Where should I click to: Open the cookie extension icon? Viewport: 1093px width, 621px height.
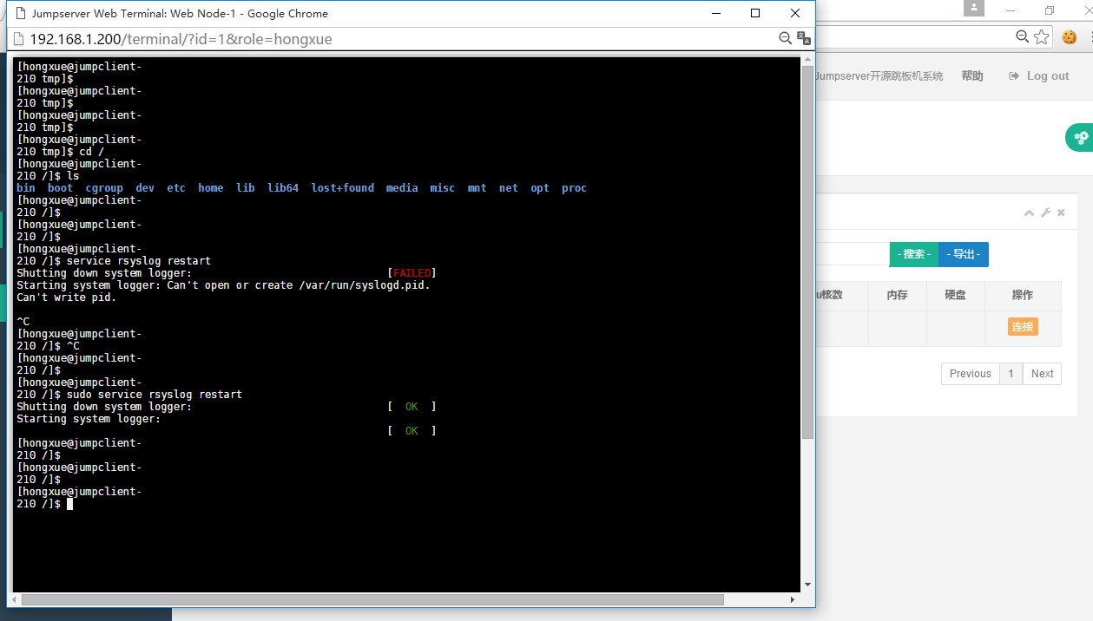click(1069, 36)
